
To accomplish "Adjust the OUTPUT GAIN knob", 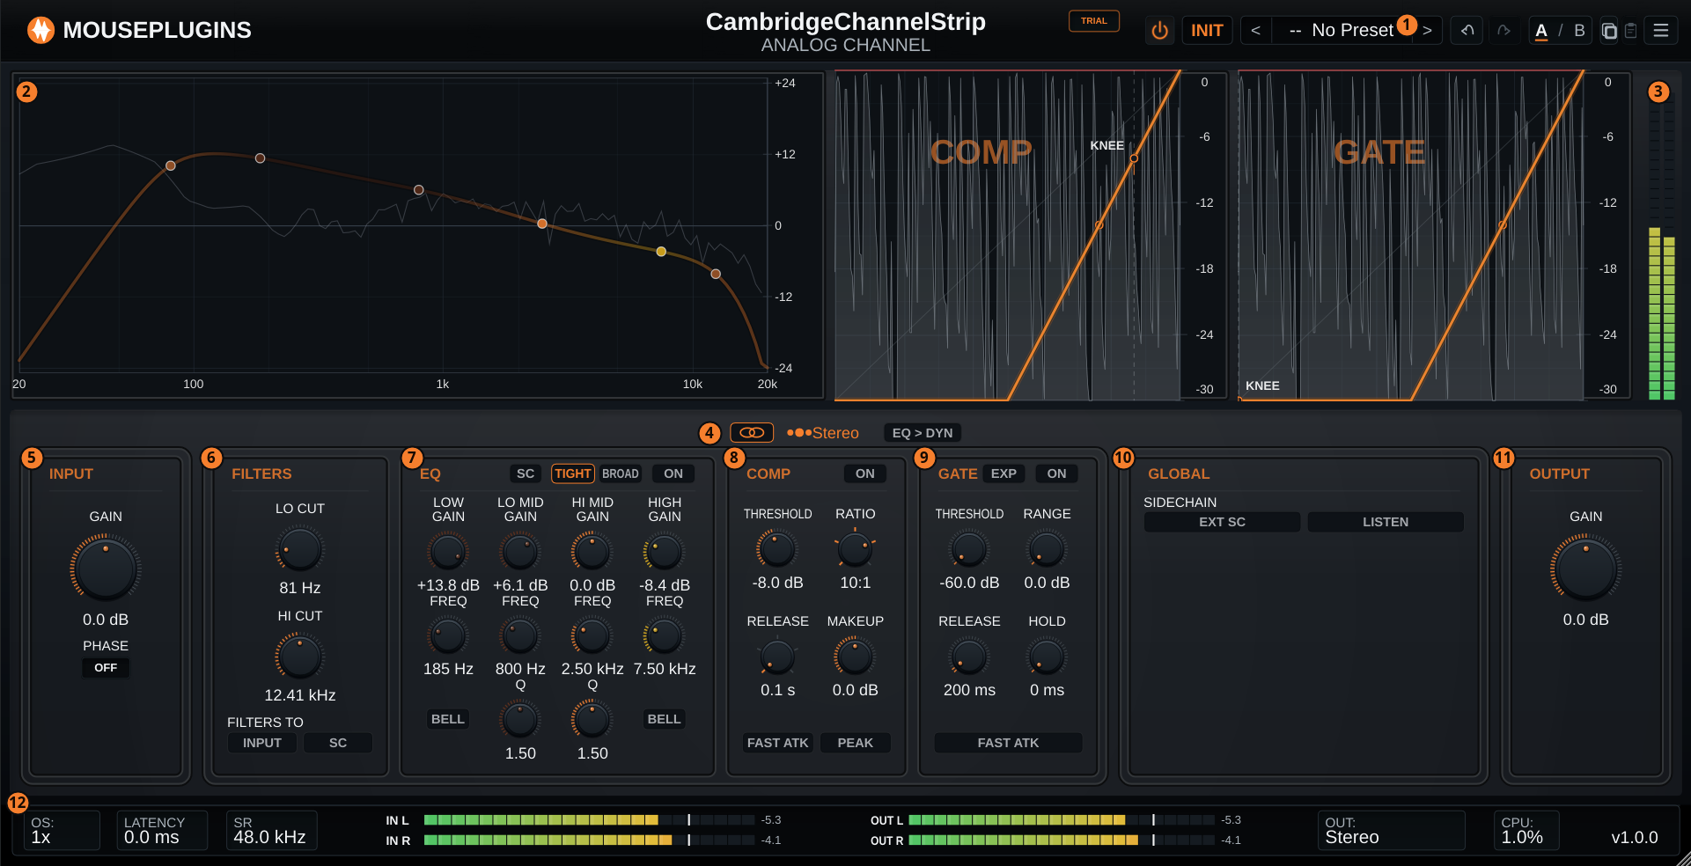I will click(x=1586, y=569).
